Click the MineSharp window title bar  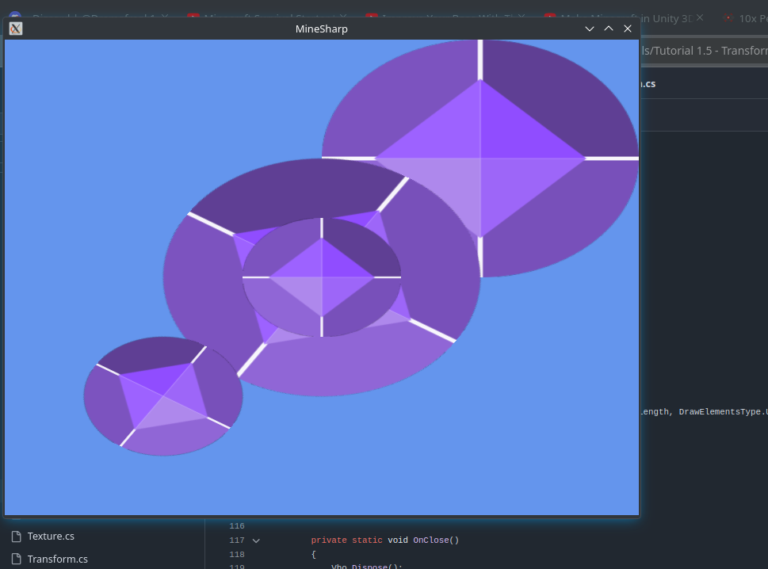click(321, 29)
